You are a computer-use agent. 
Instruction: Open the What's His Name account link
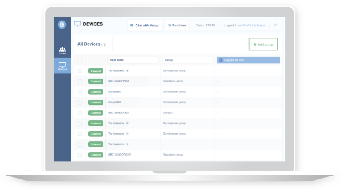(254, 26)
